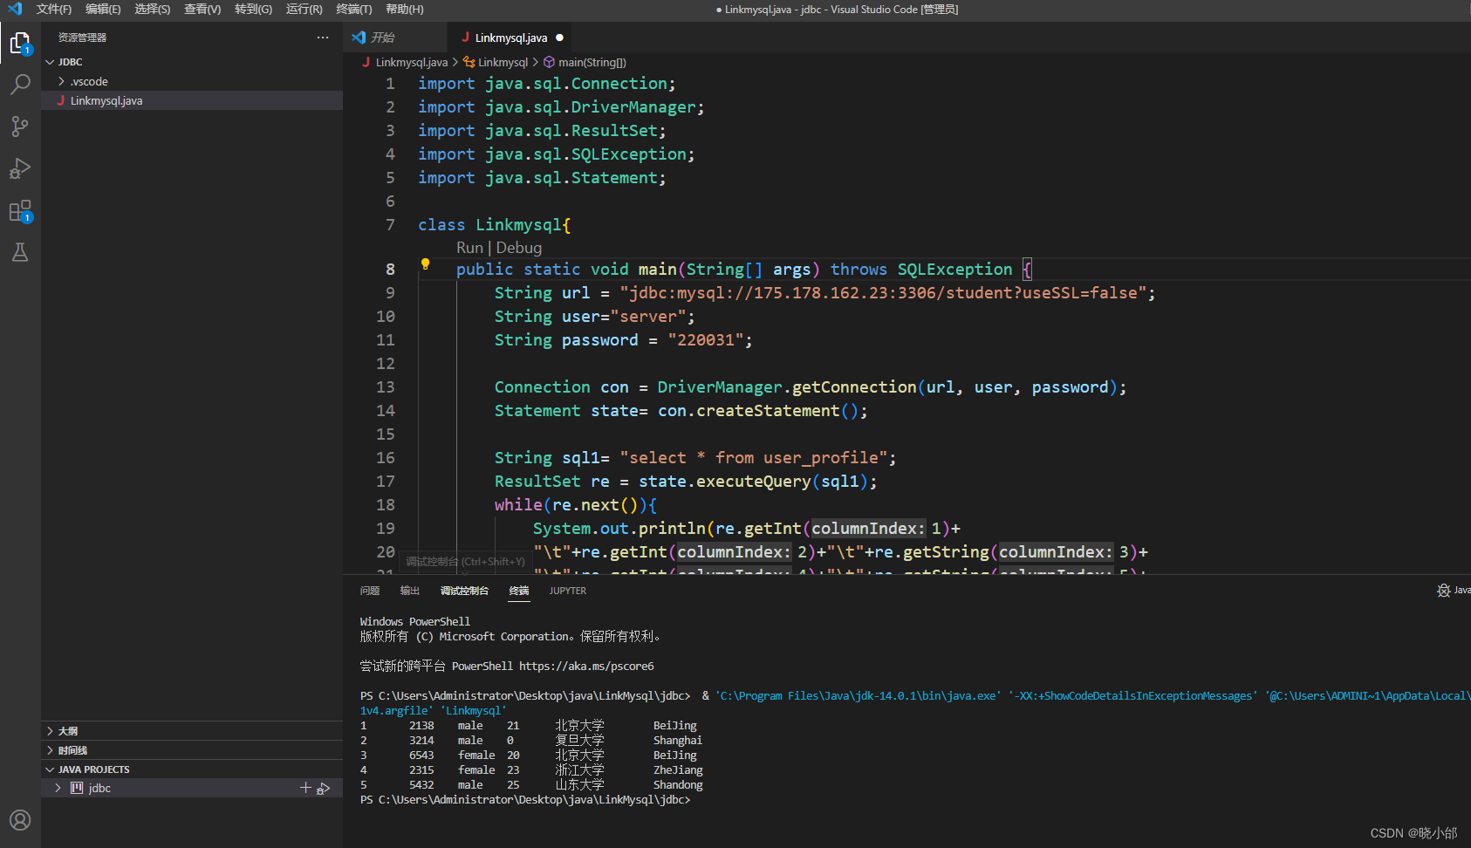Screen dimensions: 1471x848
Task: Click the main(String[]) breadcrumb item
Action: point(592,62)
